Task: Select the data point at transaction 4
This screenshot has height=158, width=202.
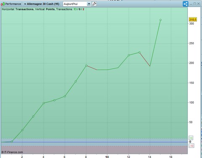Action: point(44,103)
